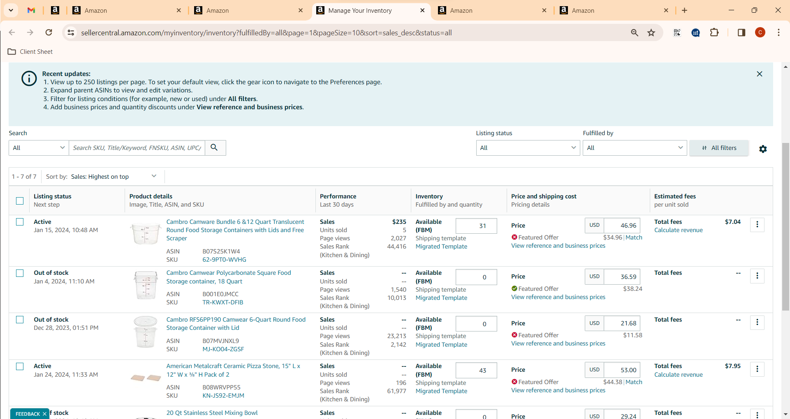The width and height of the screenshot is (790, 419).
Task: Select the Ceramic Pizza Stone listing checkbox
Action: pos(20,366)
